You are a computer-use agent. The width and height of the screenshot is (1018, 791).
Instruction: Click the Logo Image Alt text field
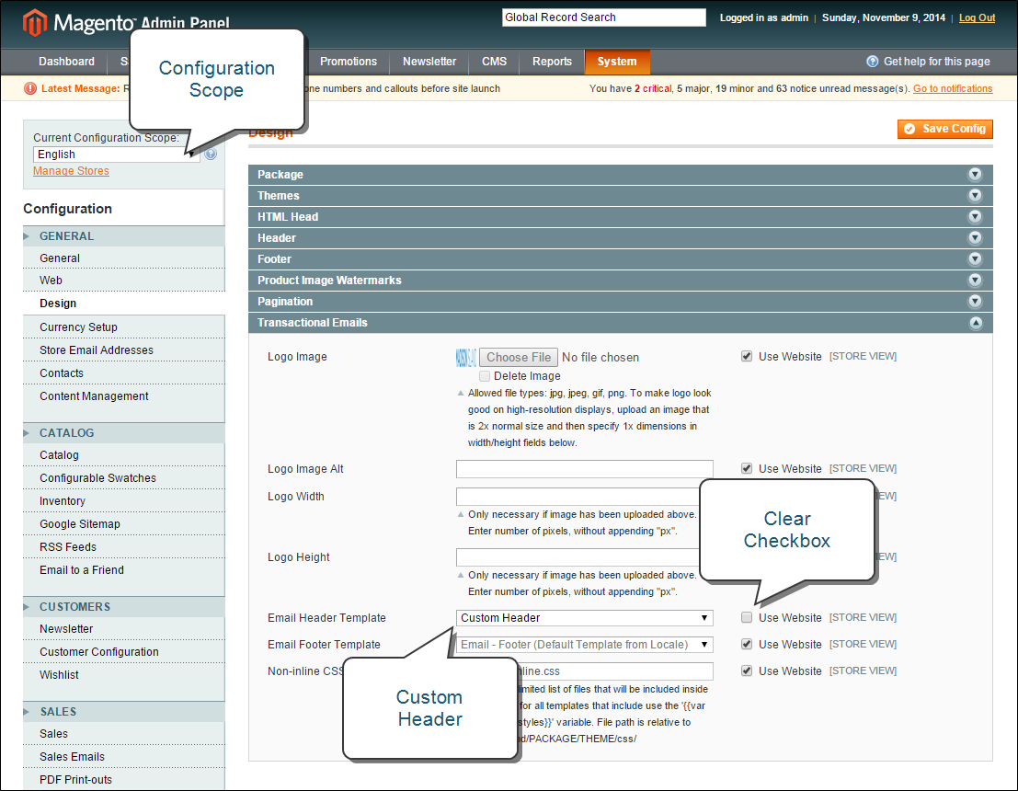(x=584, y=469)
